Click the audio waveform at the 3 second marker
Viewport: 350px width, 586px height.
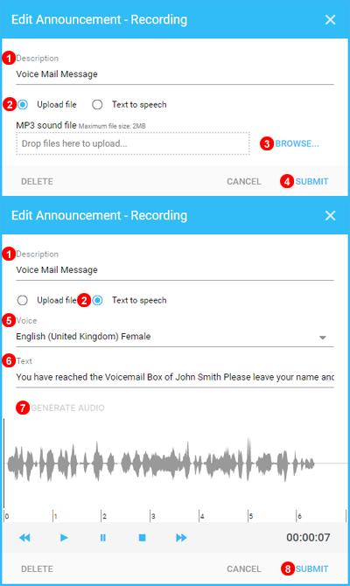coord(150,464)
